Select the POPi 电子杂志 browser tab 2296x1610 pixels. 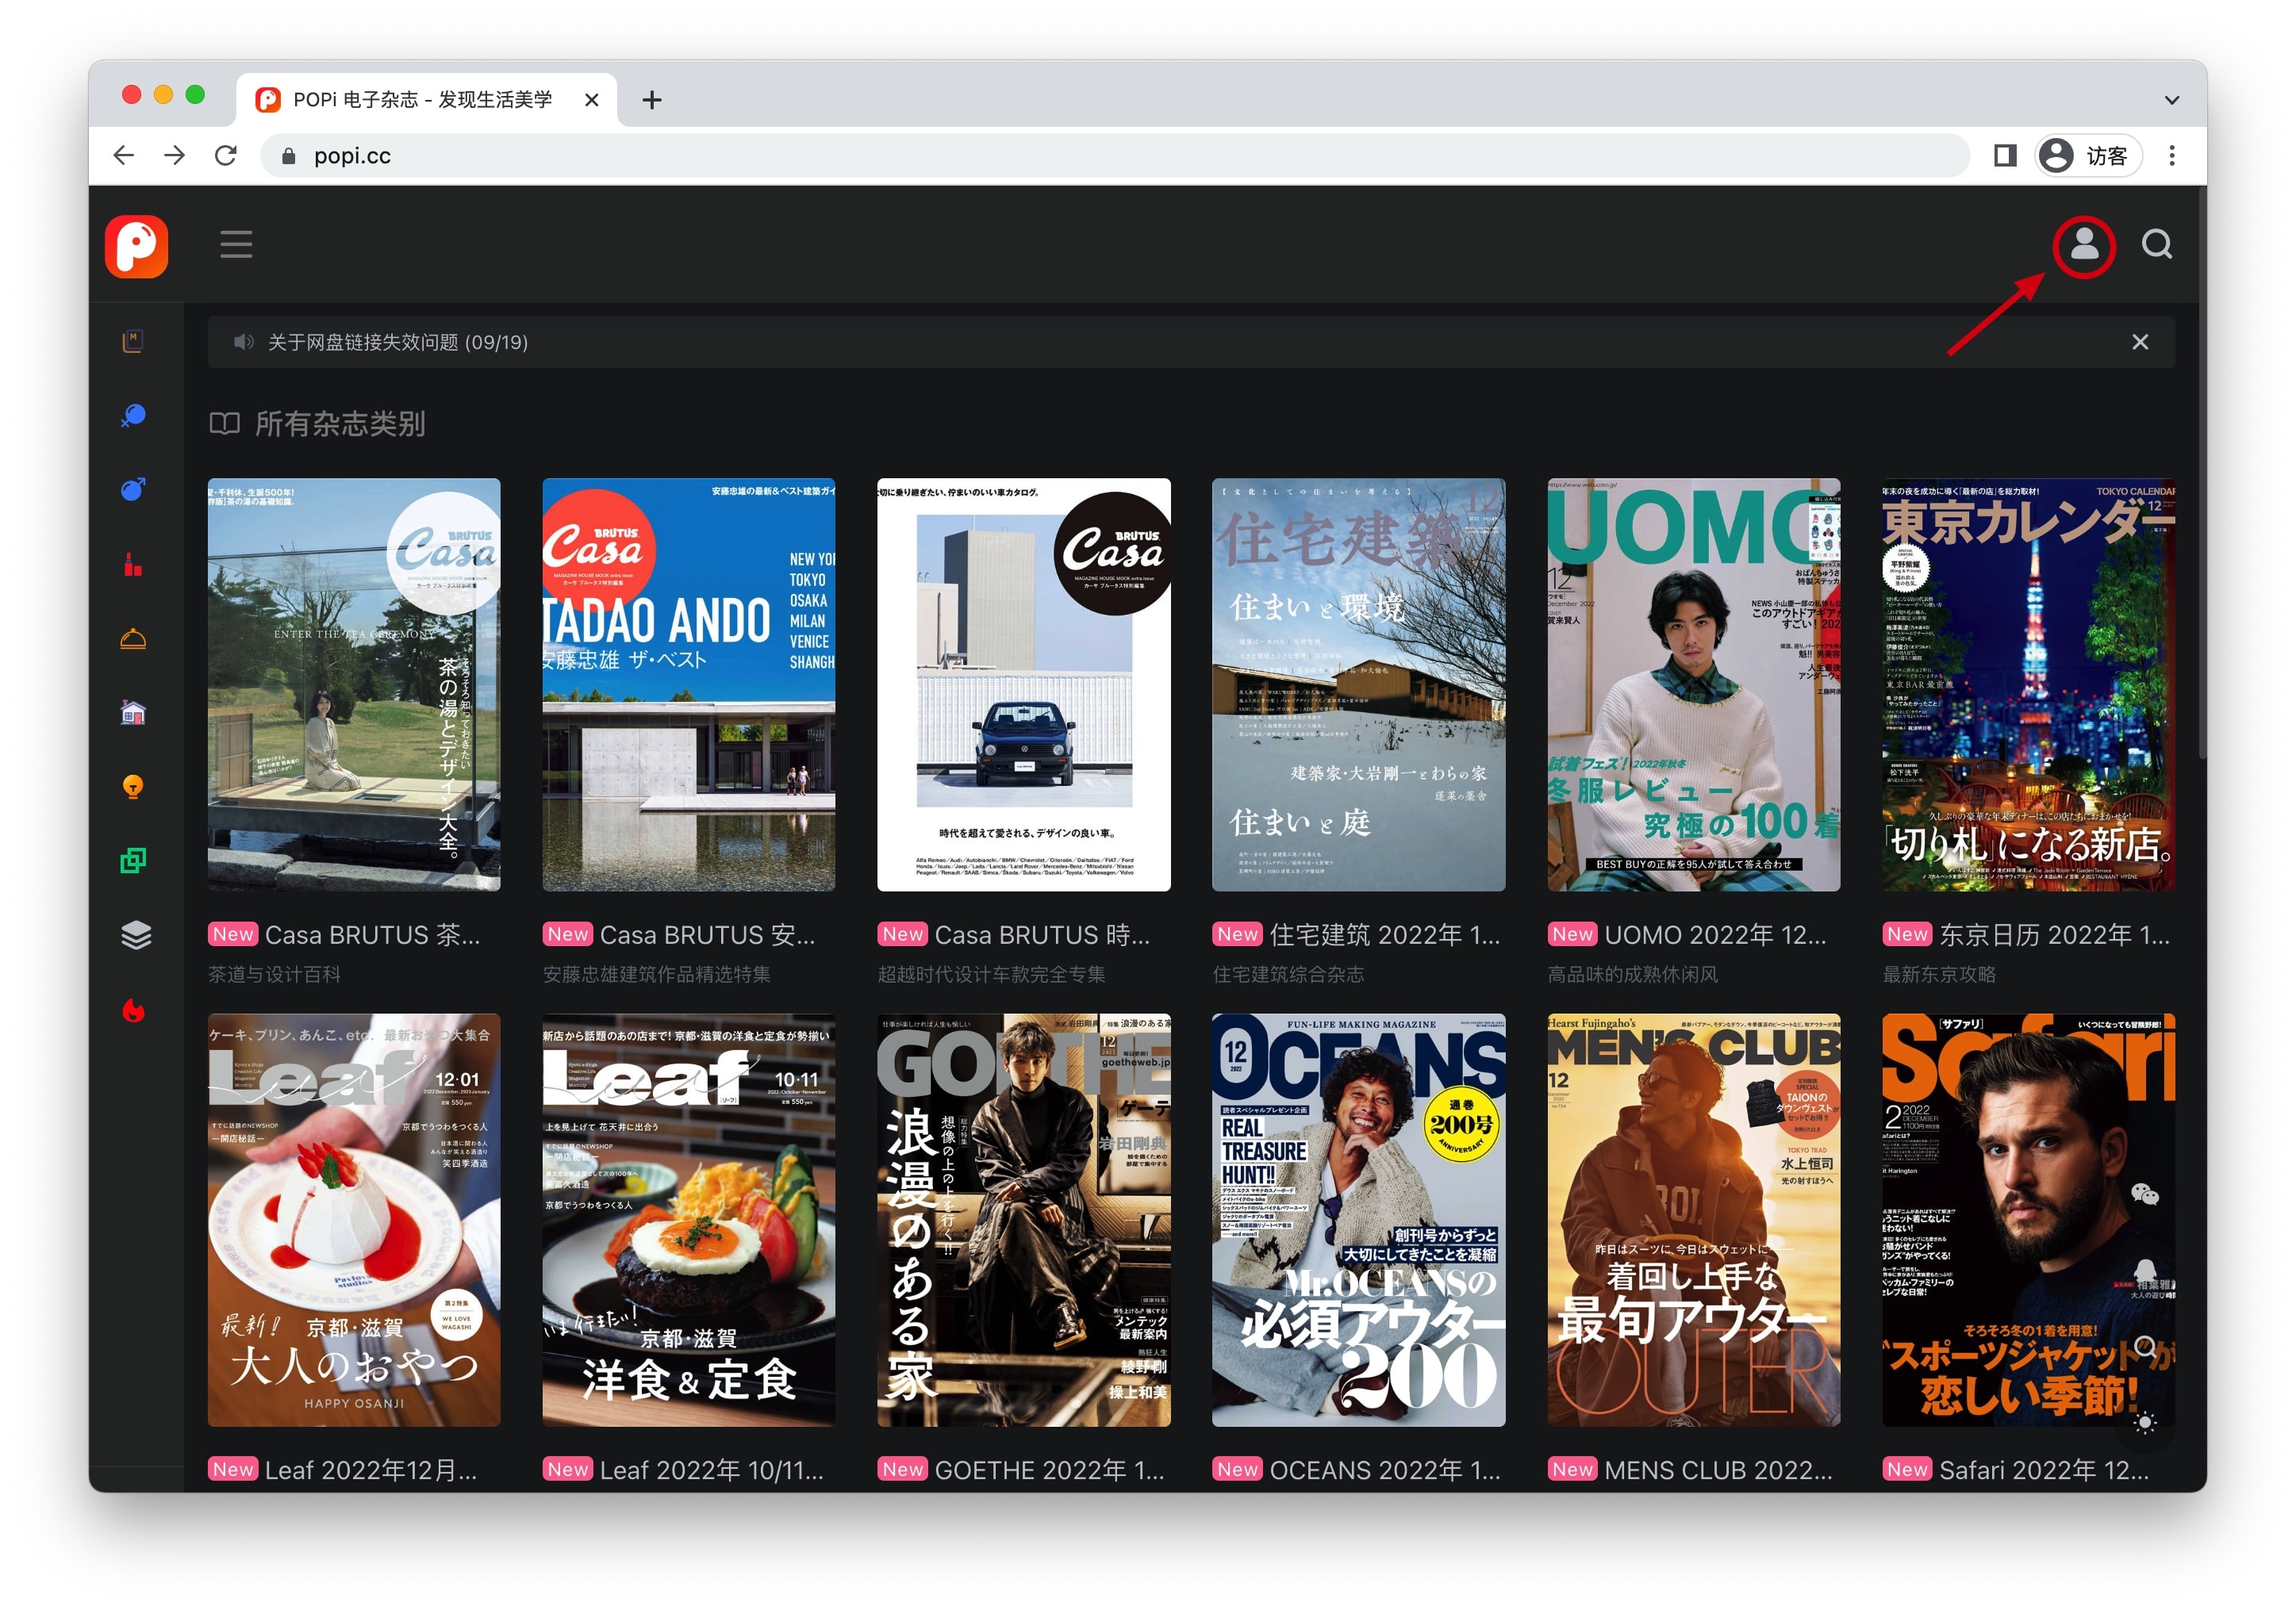(x=420, y=100)
